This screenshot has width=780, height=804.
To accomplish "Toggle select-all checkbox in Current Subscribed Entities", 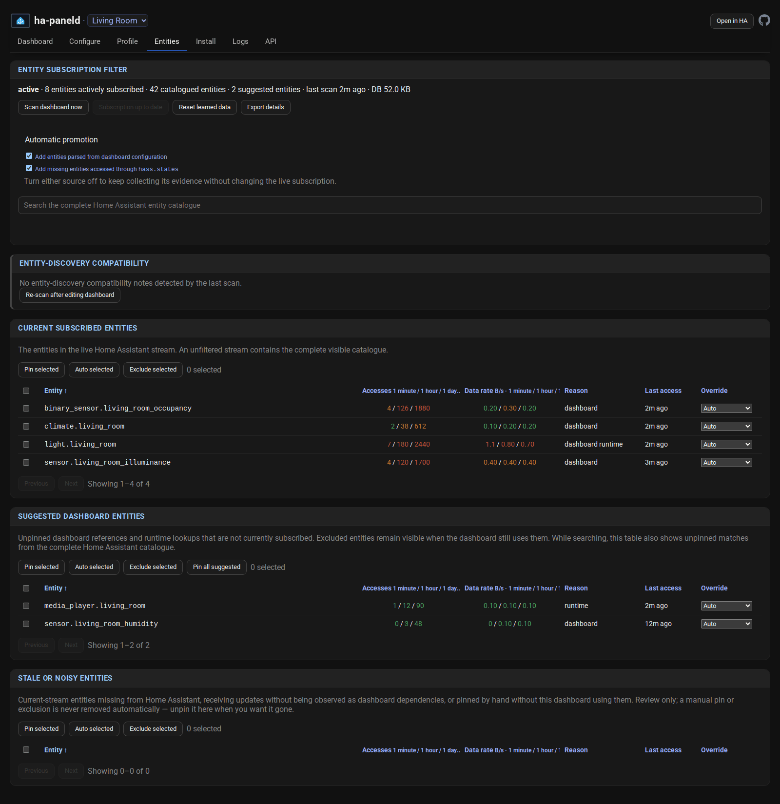I will [26, 391].
